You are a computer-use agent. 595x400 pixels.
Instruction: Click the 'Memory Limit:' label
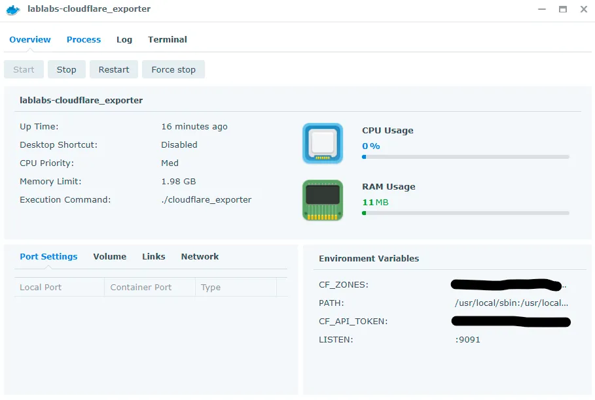[50, 182]
